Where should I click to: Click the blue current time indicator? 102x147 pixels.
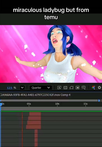click(x=1, y=104)
